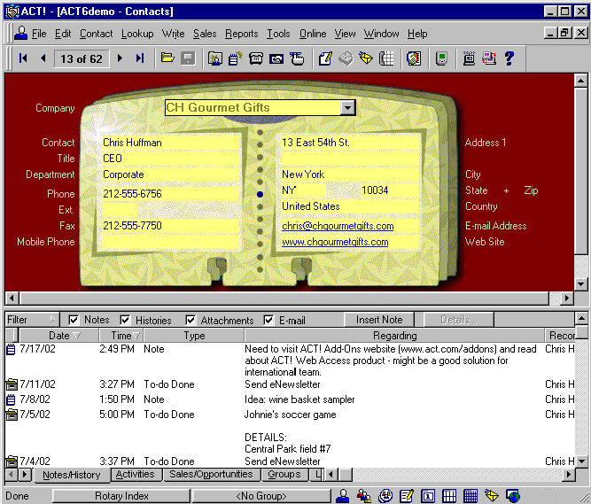Image resolution: width=591 pixels, height=504 pixels.
Task: Click the Insert Note button
Action: (x=379, y=320)
